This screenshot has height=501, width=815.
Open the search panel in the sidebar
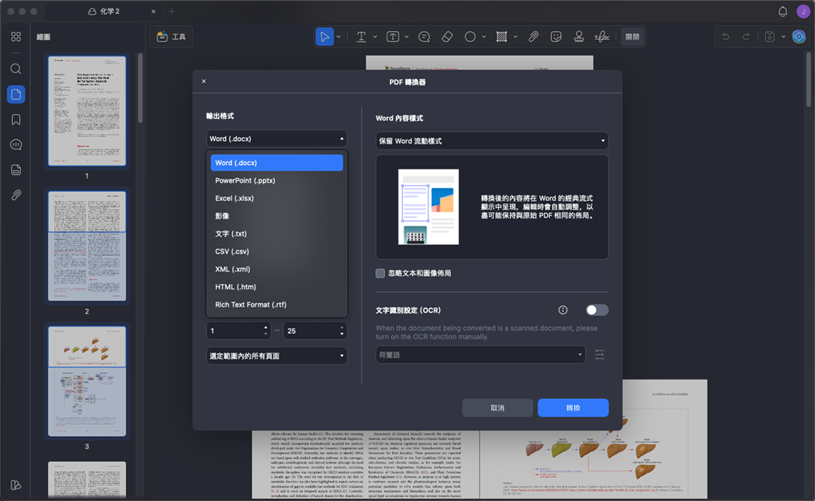pyautogui.click(x=16, y=69)
